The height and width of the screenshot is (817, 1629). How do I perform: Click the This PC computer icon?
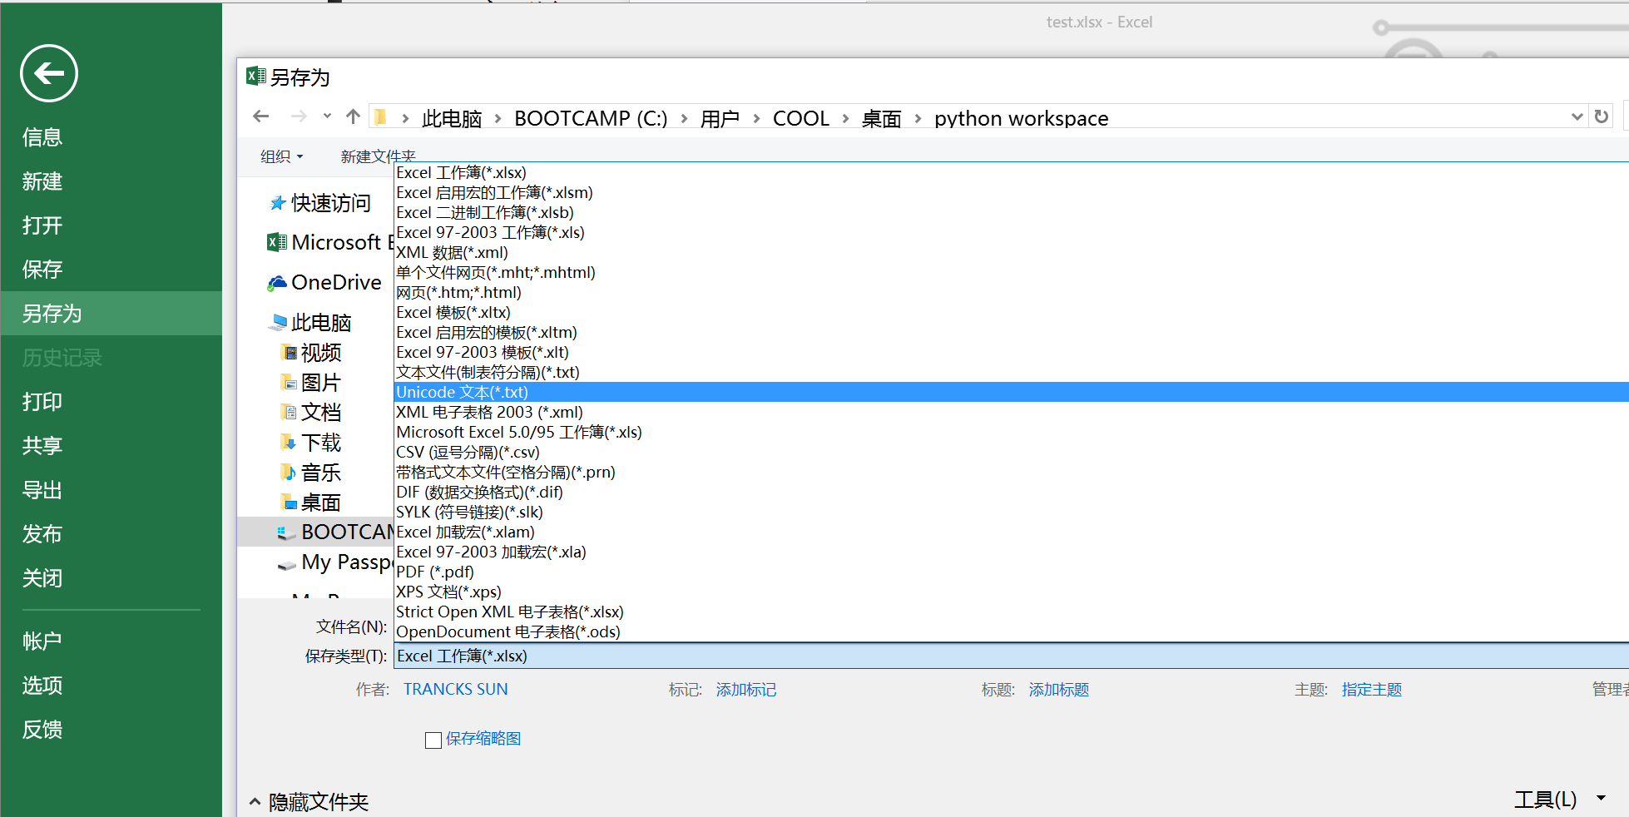click(279, 323)
